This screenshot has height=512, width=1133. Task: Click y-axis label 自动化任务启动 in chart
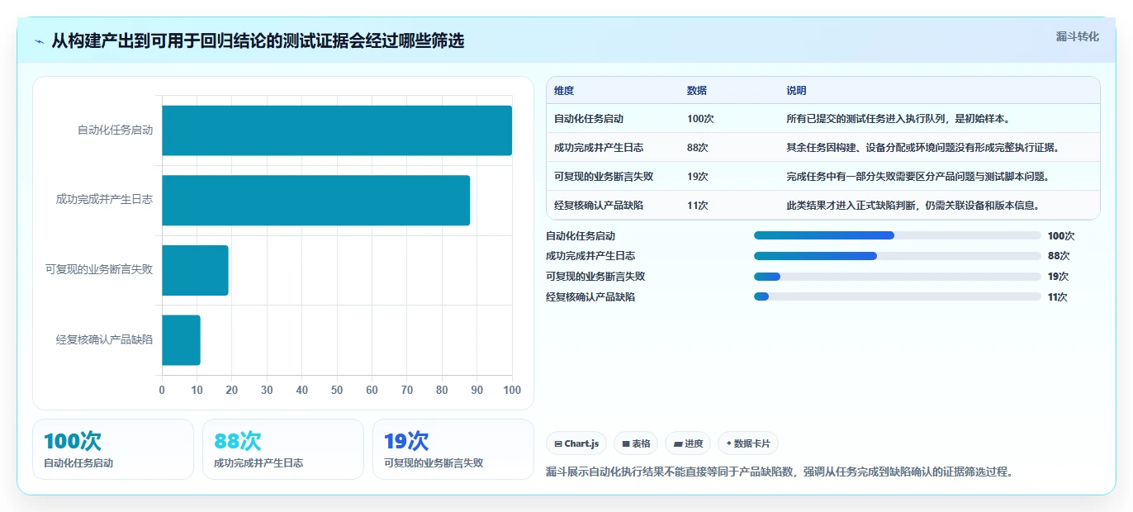pyautogui.click(x=116, y=130)
